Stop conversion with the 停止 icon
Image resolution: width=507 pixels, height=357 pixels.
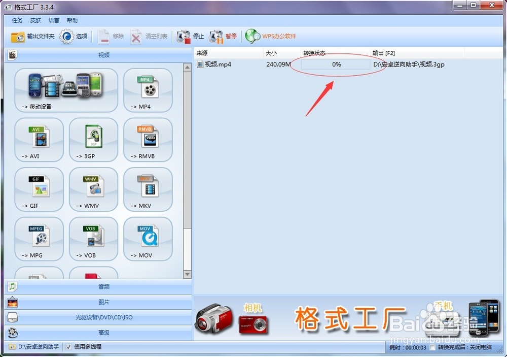pyautogui.click(x=183, y=36)
